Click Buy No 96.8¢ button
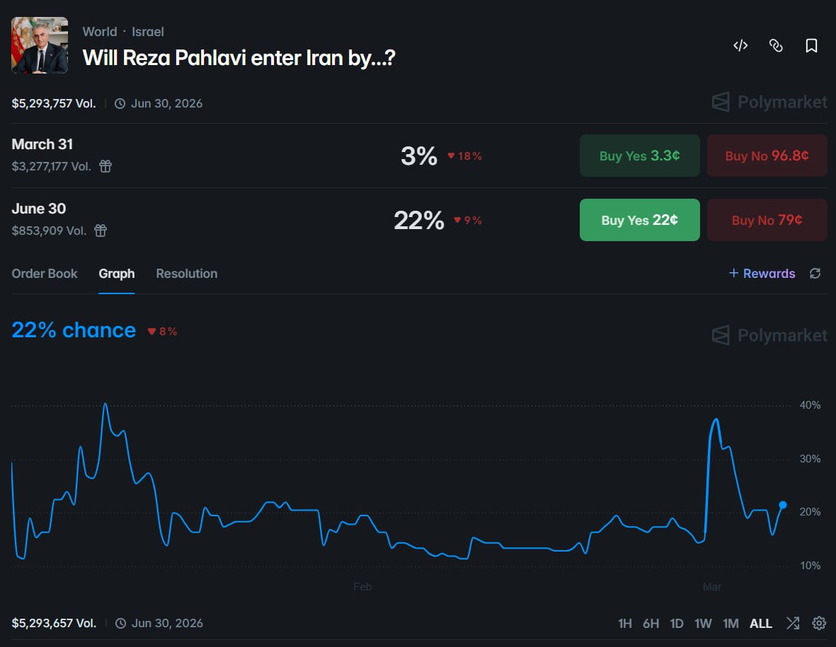Viewport: 836px width, 647px height. pos(767,156)
